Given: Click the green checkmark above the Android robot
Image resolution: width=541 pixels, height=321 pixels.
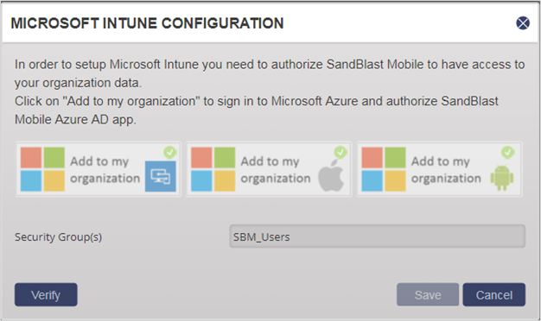Looking at the screenshot, I should tap(507, 152).
